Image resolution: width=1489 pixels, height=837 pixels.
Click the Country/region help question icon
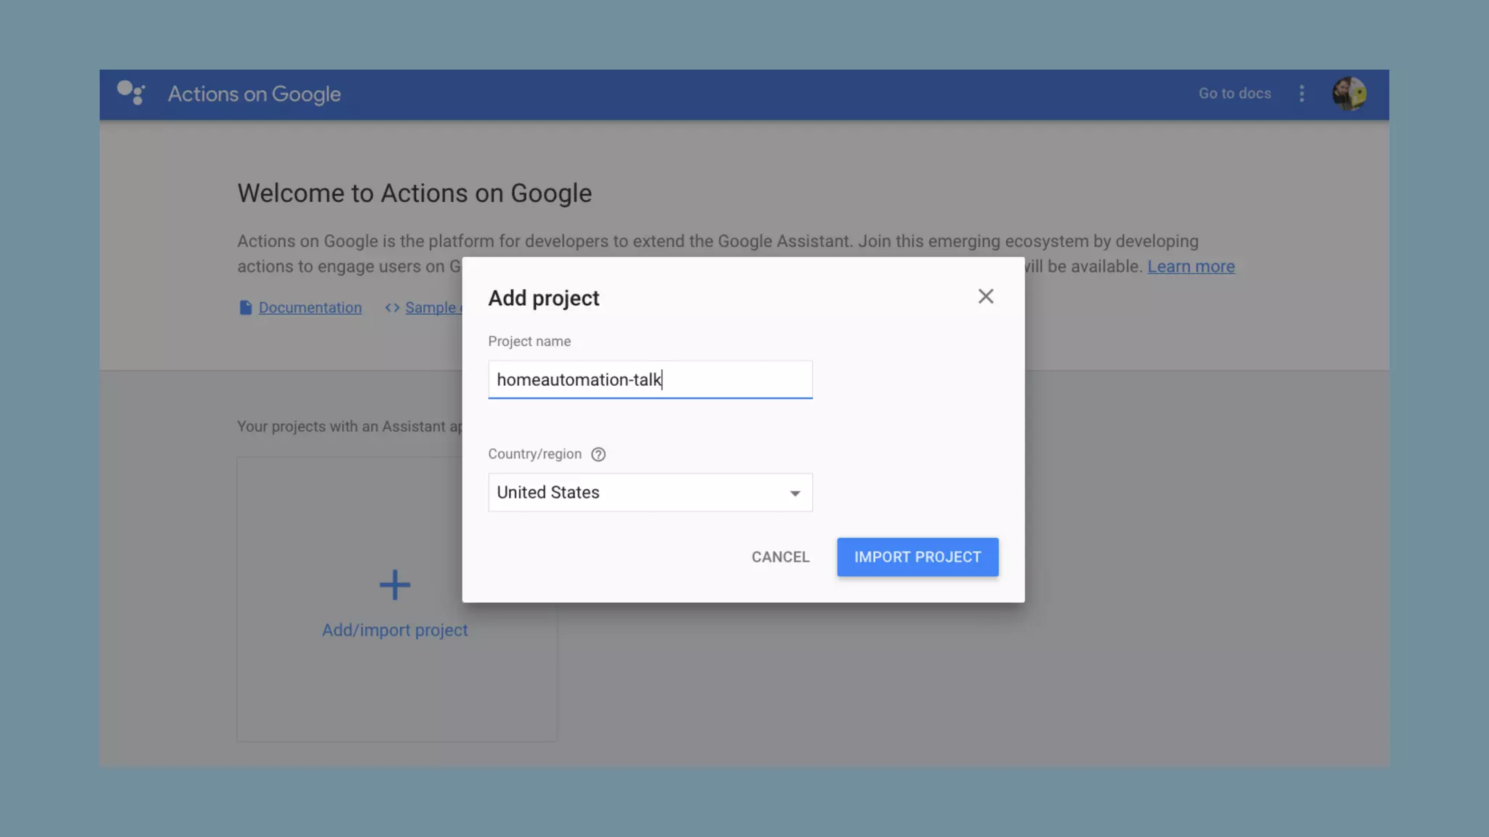pos(598,454)
